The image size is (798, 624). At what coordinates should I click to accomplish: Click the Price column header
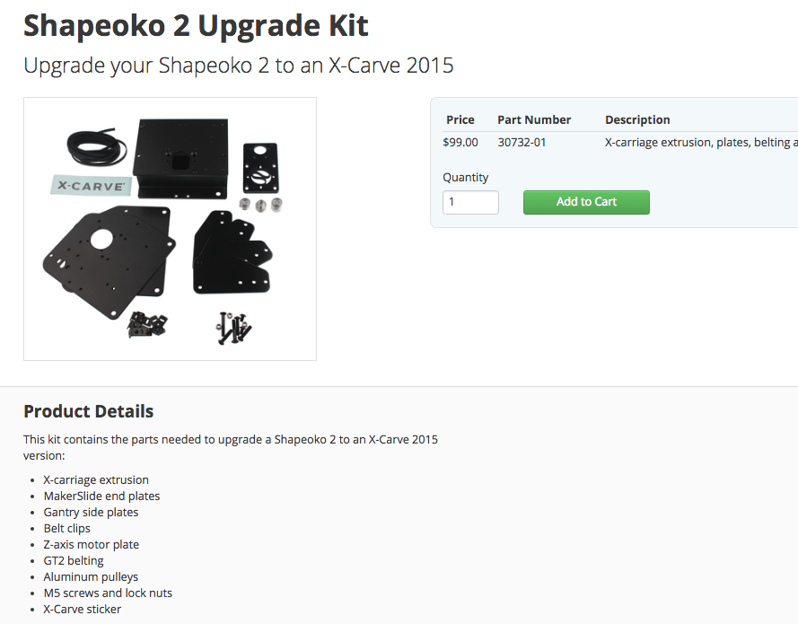[x=460, y=119]
